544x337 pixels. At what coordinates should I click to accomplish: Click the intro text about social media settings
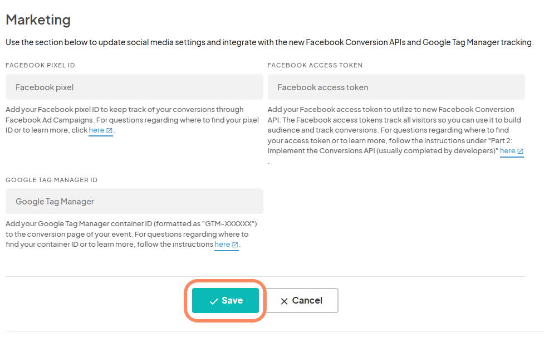(x=269, y=42)
